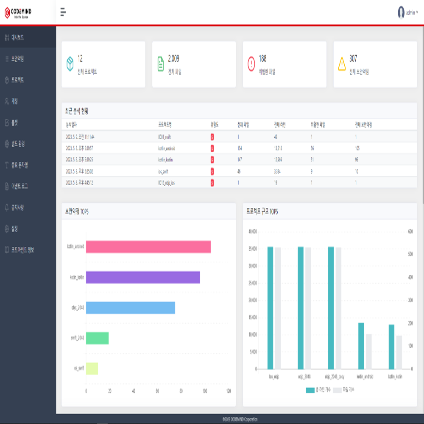Image resolution: width=424 pixels, height=424 pixels.
Task: Click the 이벤트 로그 document icon
Action: [x=7, y=186]
